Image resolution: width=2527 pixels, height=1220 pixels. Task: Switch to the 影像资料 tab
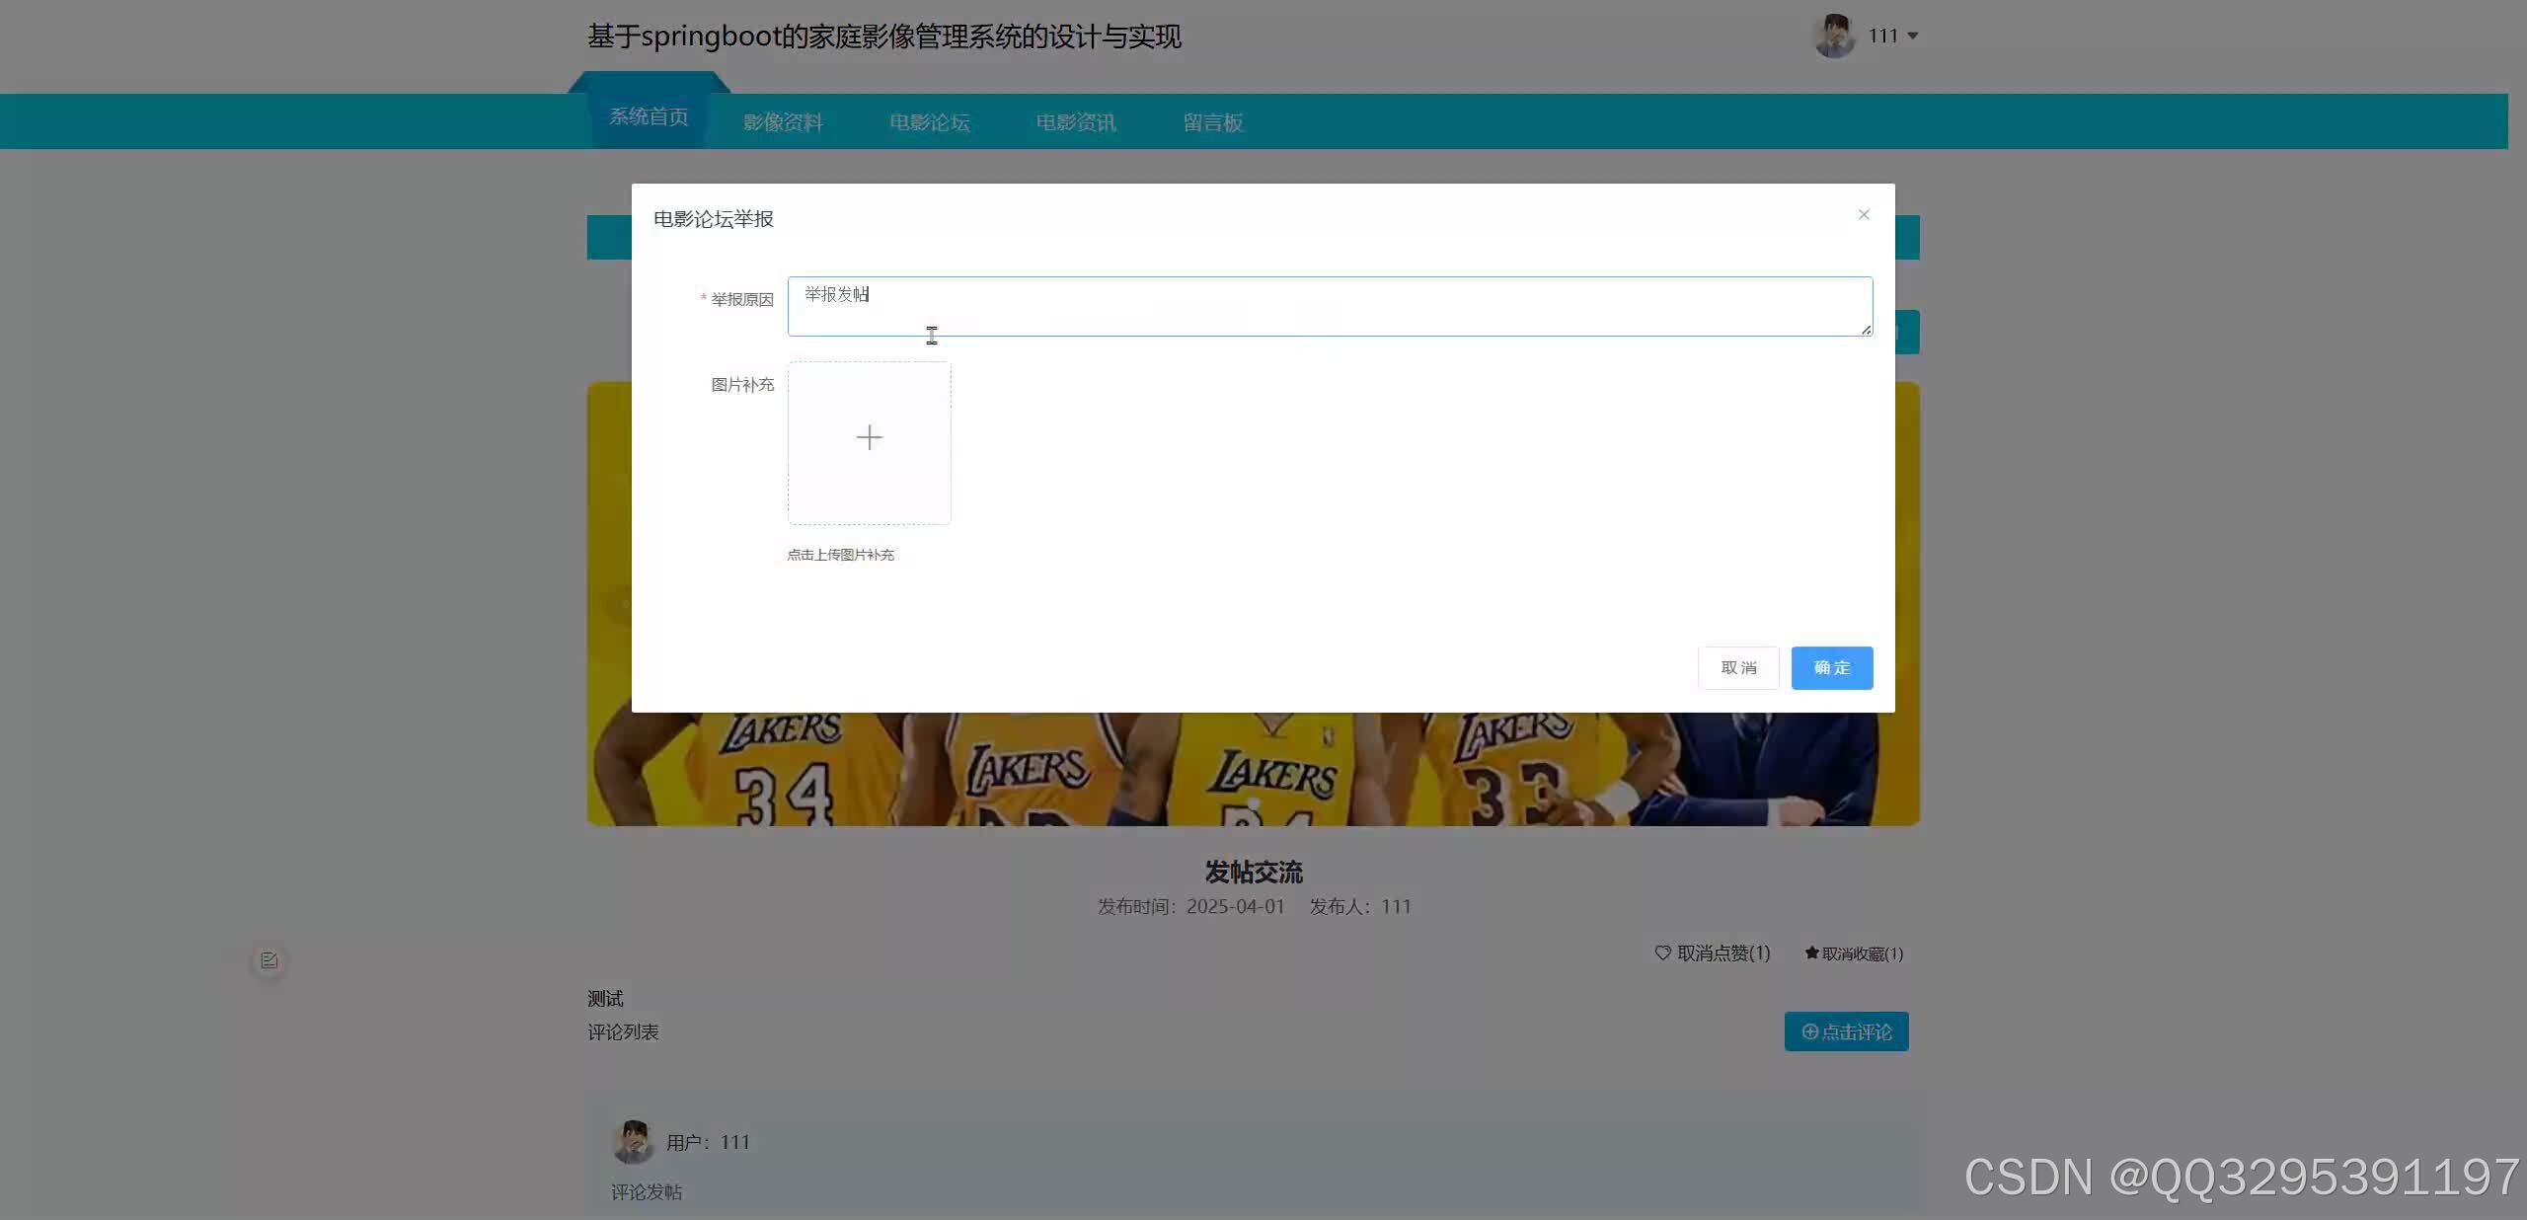pos(783,121)
